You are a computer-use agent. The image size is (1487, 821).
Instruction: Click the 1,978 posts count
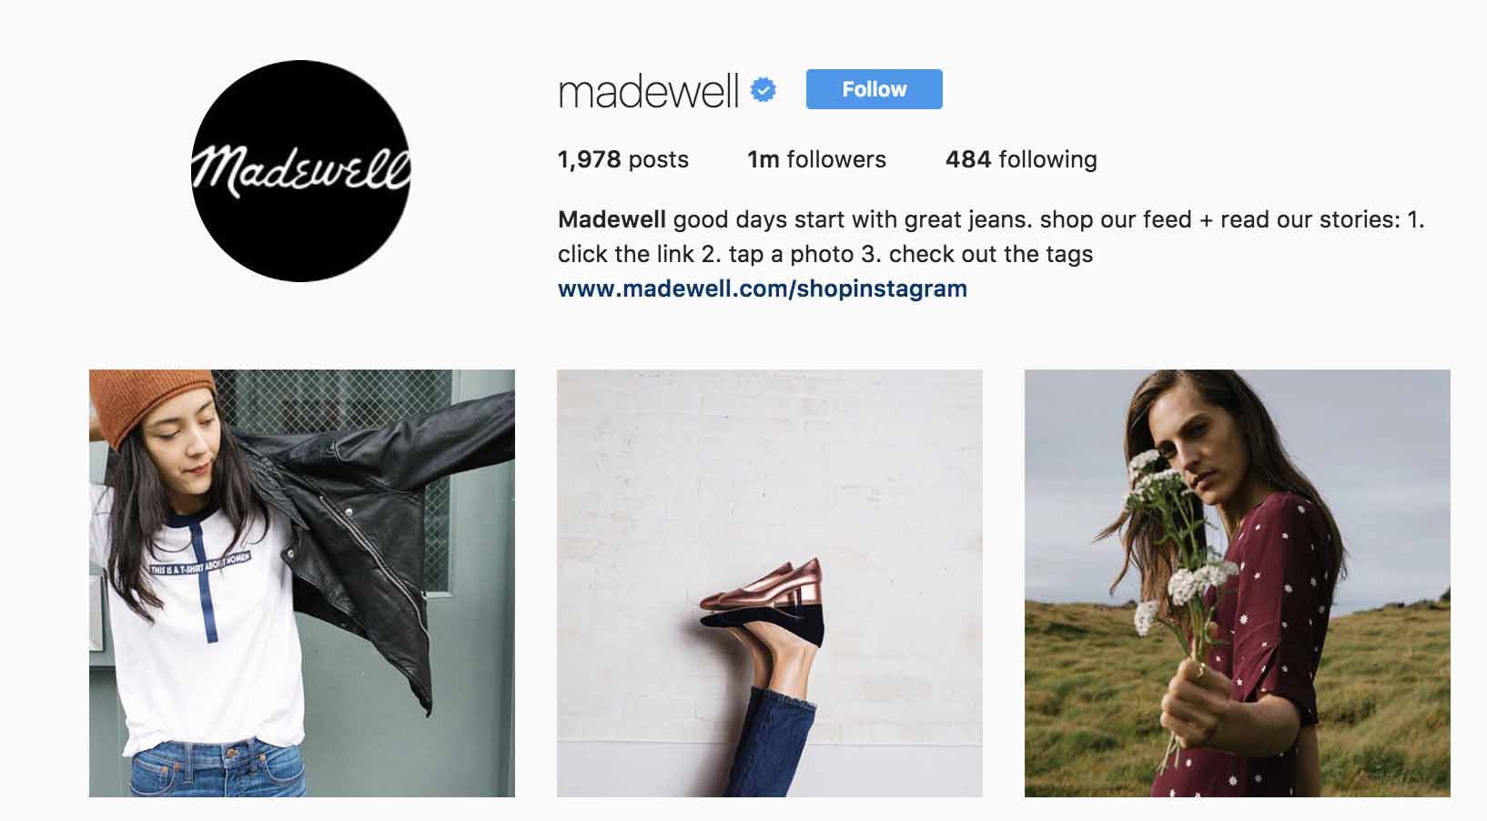coord(623,159)
